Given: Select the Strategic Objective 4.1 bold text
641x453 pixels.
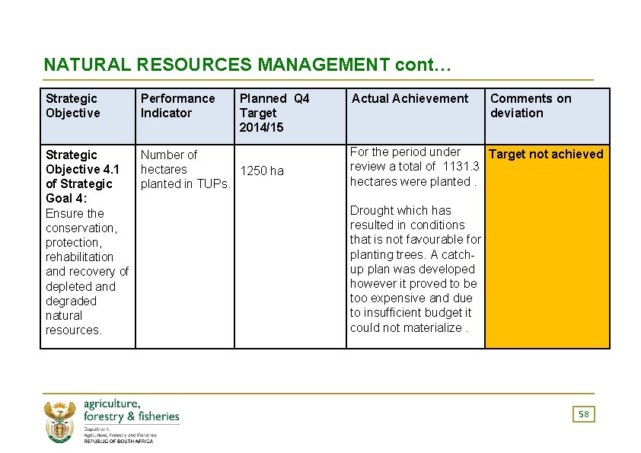Looking at the screenshot, I should point(82,177).
